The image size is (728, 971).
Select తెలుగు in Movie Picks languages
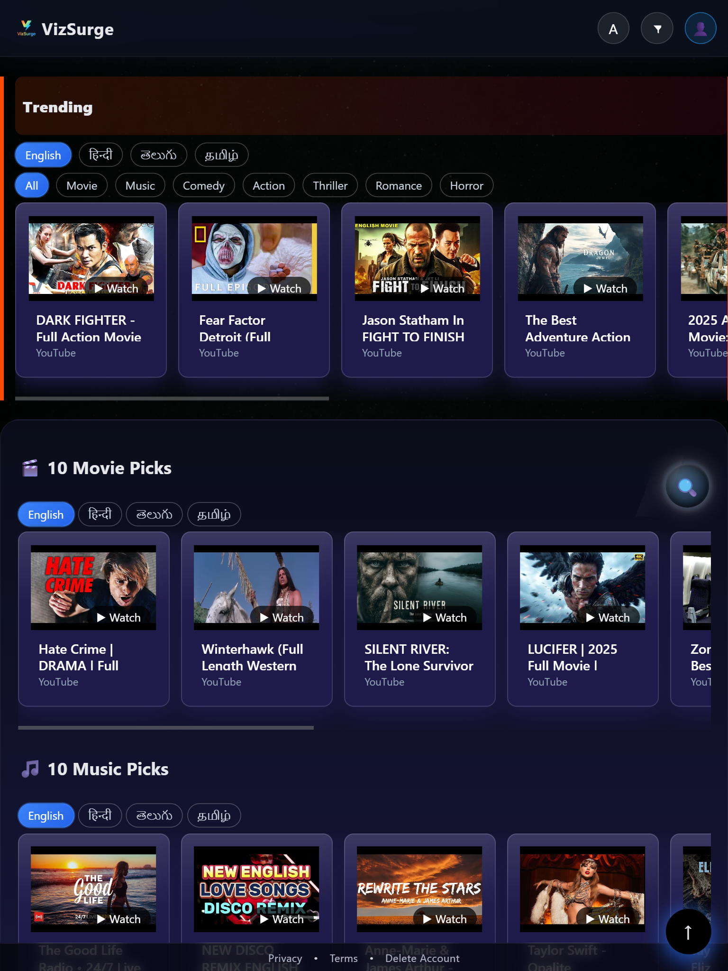[154, 514]
